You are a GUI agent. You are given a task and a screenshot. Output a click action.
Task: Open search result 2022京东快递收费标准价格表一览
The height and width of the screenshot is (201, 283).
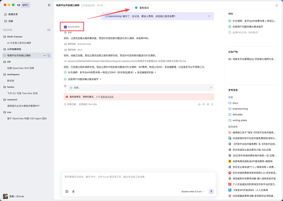pyautogui.click(x=252, y=156)
